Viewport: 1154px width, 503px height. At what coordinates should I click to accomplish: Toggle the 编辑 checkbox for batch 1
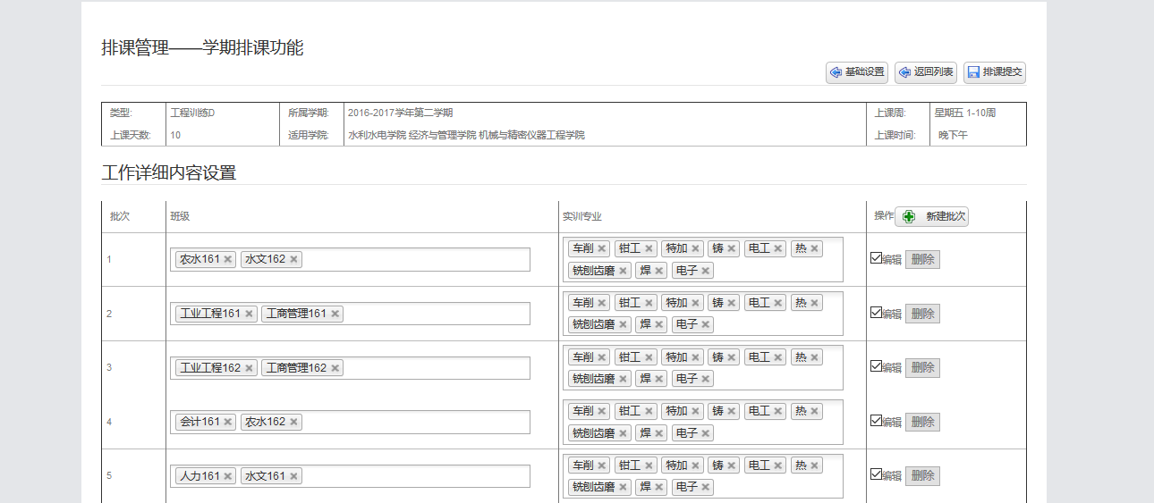pos(876,258)
